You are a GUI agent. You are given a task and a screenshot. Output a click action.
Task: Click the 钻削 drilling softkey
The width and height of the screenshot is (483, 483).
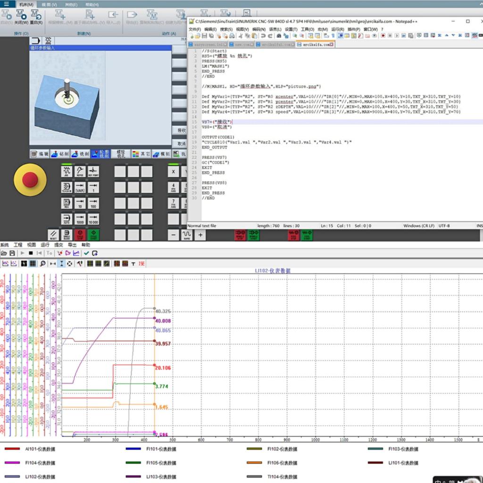tap(60, 154)
